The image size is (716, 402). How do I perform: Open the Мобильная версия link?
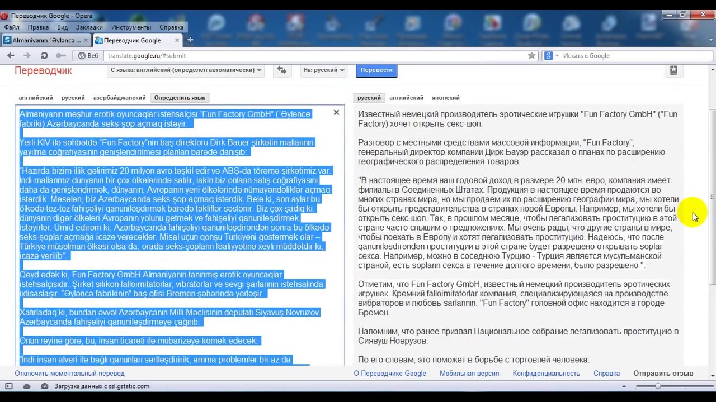(x=469, y=373)
